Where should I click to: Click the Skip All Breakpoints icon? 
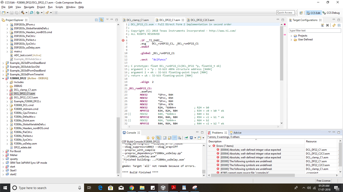pyautogui.click(x=32, y=13)
